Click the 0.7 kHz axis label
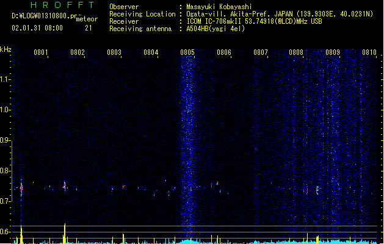This screenshot has height=244, width=384. 5,201
